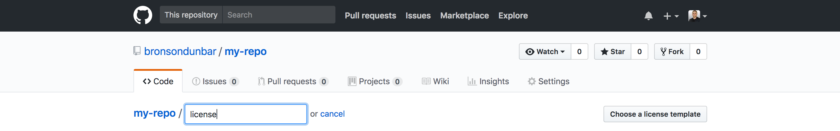Open the user avatar menu

[697, 15]
